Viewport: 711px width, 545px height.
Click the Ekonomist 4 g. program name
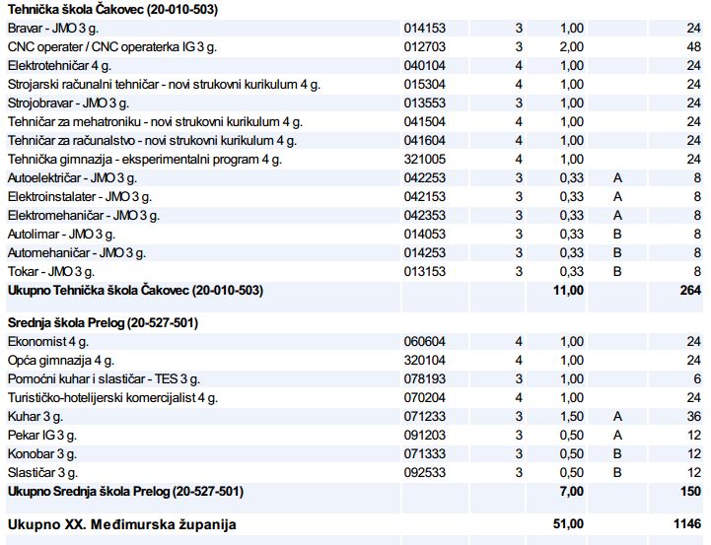(47, 342)
